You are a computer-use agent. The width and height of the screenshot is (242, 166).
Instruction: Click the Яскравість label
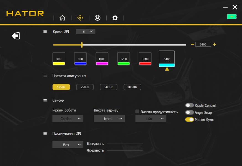point(95,151)
